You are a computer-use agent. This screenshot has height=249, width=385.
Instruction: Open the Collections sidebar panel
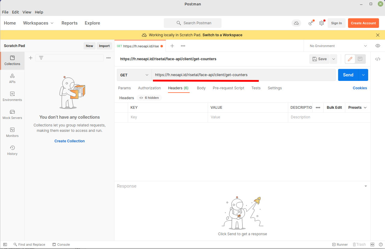(x=12, y=61)
